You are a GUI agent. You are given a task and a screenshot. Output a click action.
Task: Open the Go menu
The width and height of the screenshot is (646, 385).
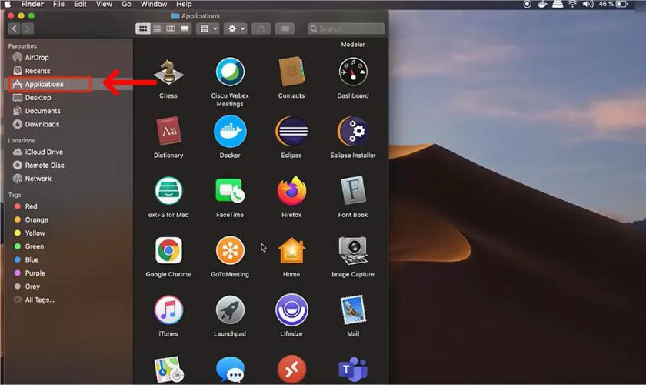tap(126, 4)
